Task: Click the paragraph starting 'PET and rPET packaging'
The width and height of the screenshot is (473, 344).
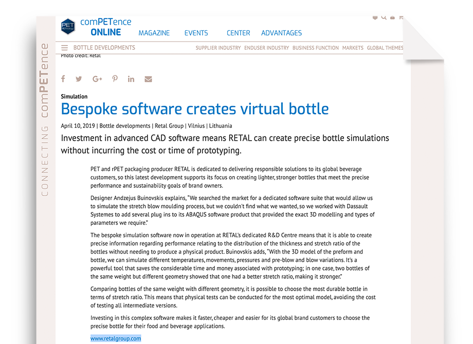Action: pyautogui.click(x=230, y=177)
